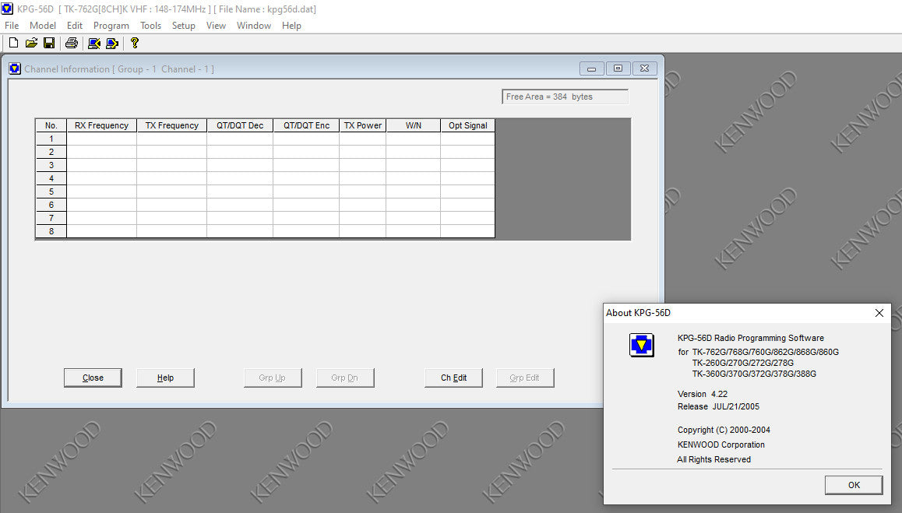Click the No. column header
This screenshot has height=513, width=902.
coord(51,125)
